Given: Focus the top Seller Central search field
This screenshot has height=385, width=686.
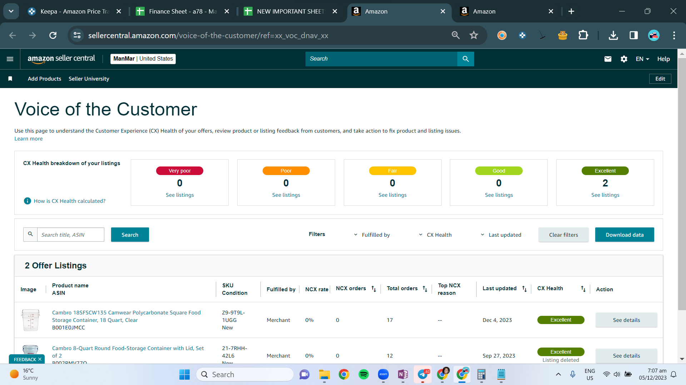Looking at the screenshot, I should [x=381, y=59].
